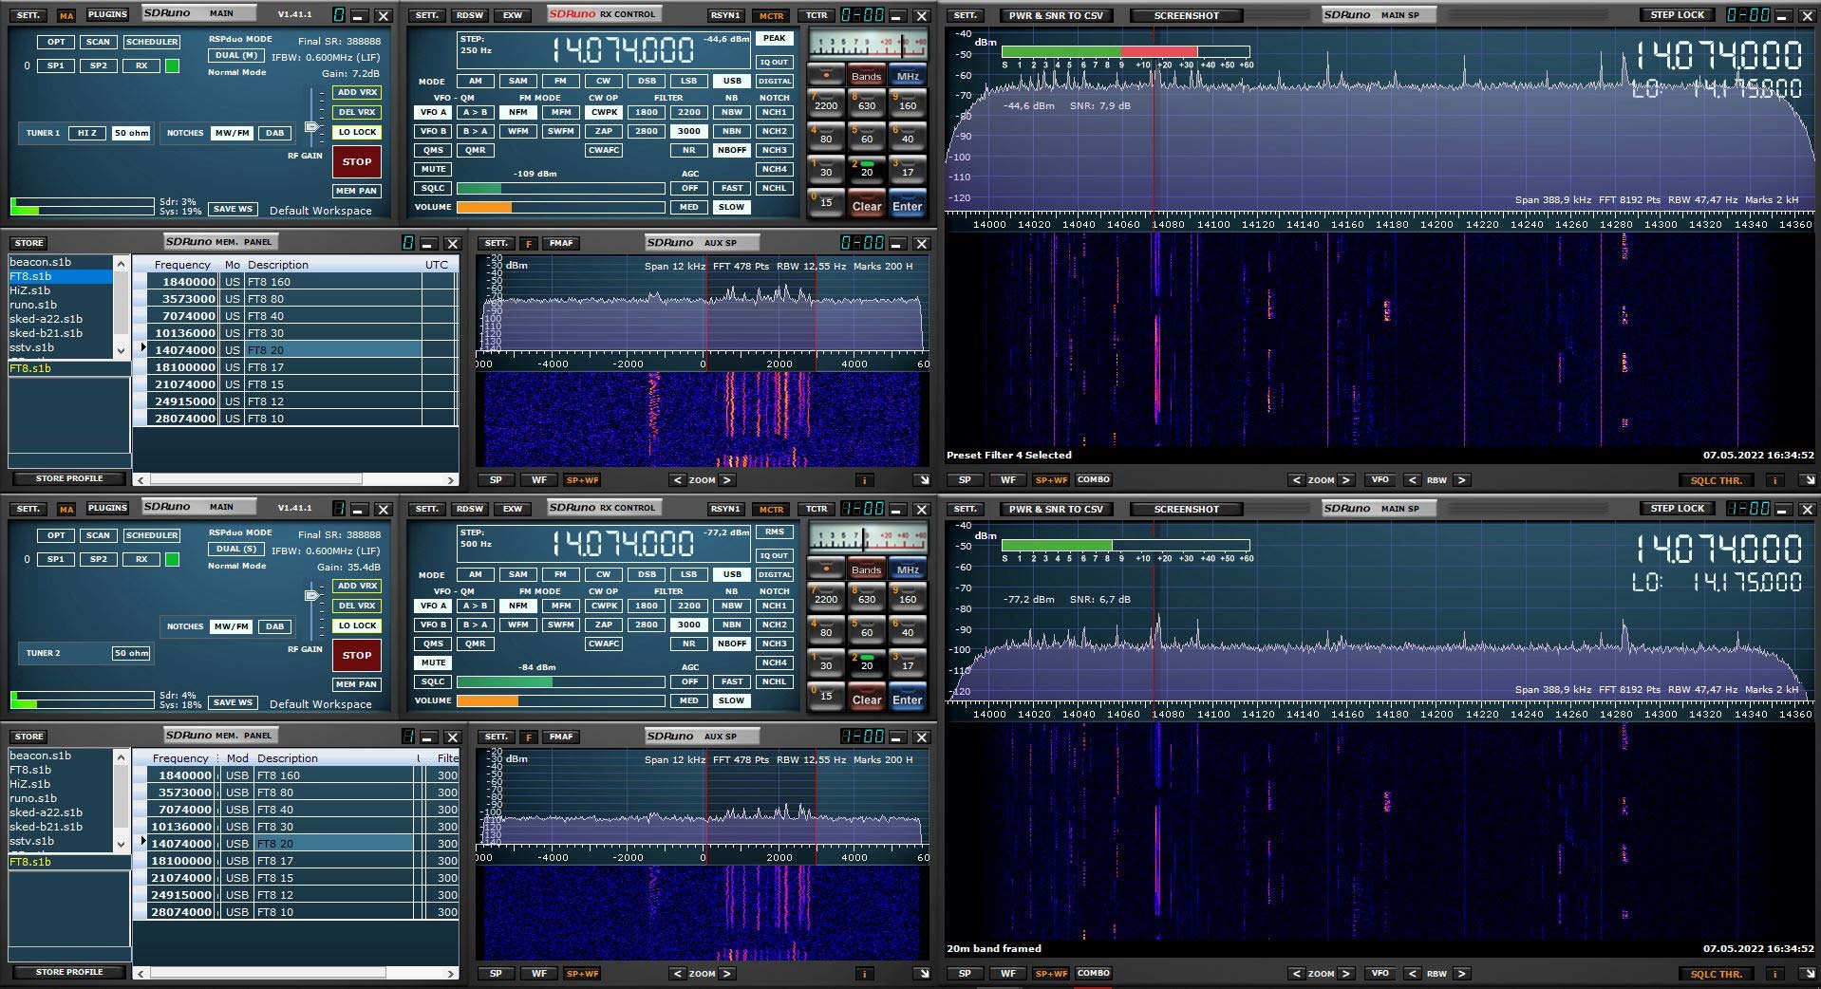Click right scroll arrow in instance 1 Mem Panel

point(452,974)
